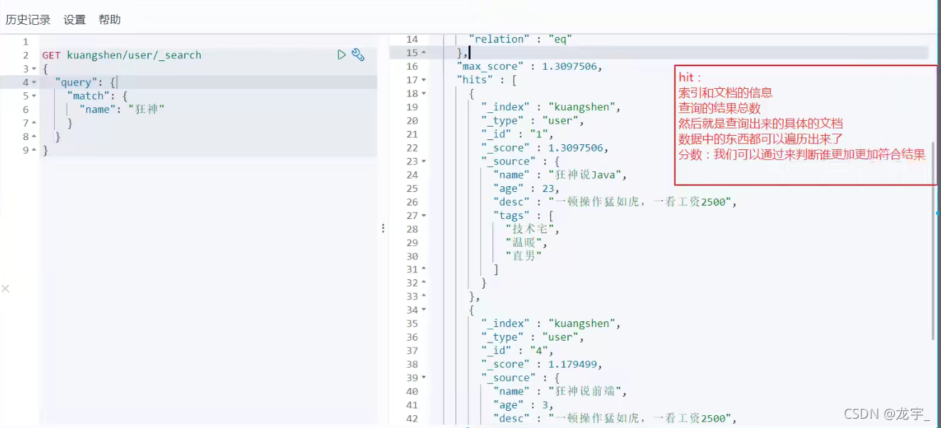The height and width of the screenshot is (428, 941).
Task: Click the "match" key in the request editor
Action: 88,96
